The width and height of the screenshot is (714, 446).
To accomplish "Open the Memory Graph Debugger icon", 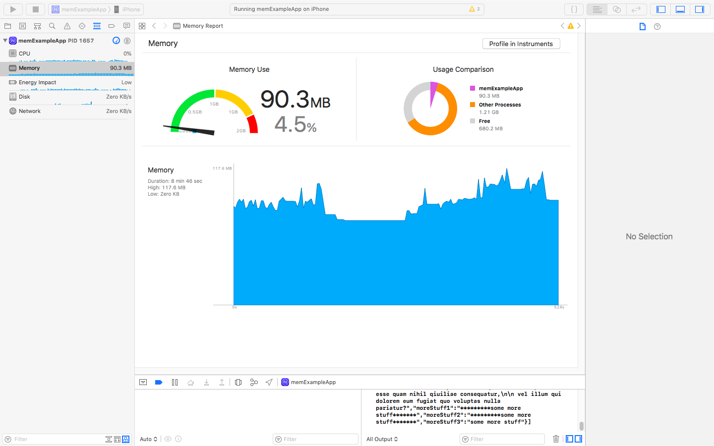I will click(x=254, y=382).
